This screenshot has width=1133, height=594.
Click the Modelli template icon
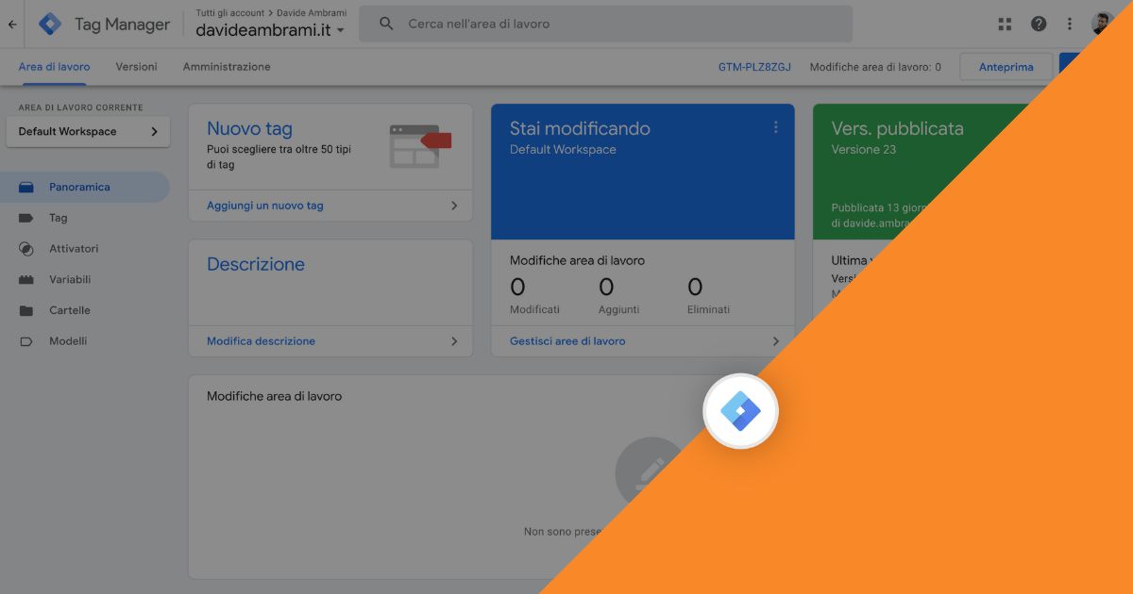click(26, 341)
